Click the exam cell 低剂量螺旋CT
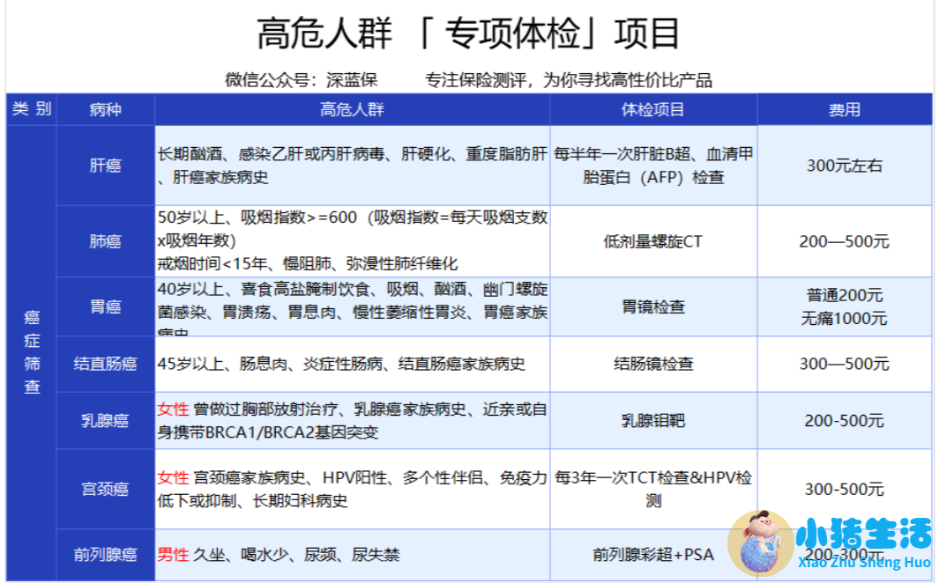 tap(653, 241)
